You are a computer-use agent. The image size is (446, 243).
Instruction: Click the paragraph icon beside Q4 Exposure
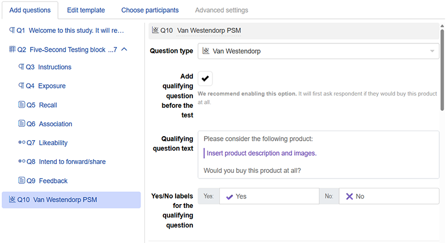pos(21,85)
